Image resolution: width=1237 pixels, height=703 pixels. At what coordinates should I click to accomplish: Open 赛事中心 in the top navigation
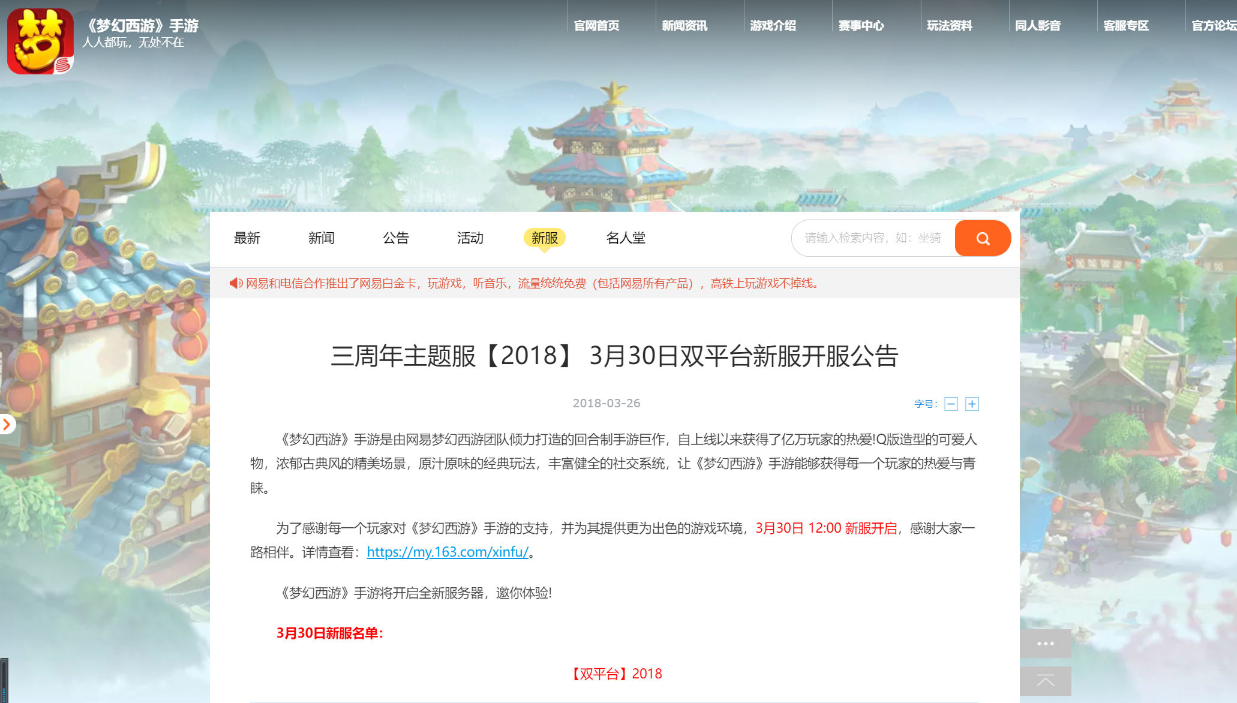tap(861, 25)
